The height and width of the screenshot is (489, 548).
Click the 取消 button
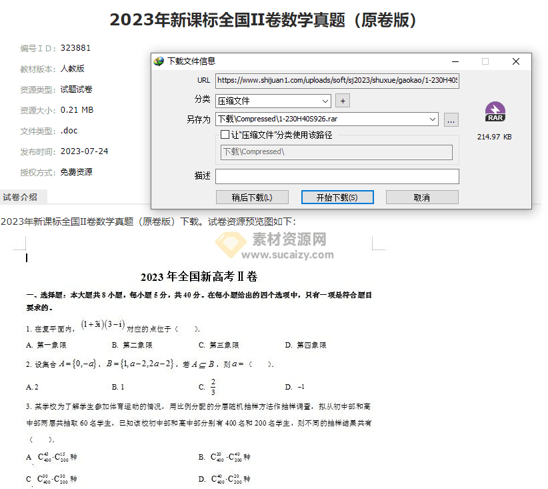(x=423, y=197)
